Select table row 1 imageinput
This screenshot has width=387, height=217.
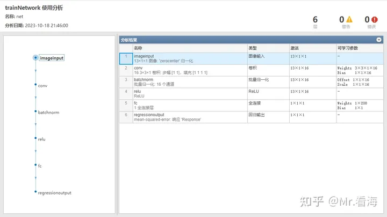point(251,58)
